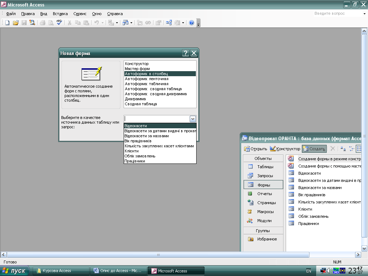Click the horizontal scrollbar thumb at bottom
Image resolution: width=368 pixels, height=276 pixels.
tap(158, 255)
